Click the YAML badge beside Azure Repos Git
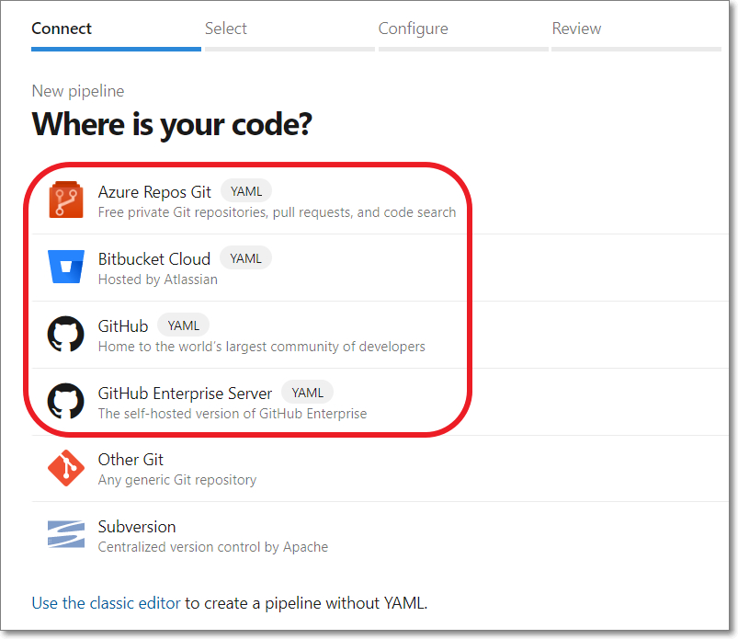Image resolution: width=738 pixels, height=639 pixels. (x=246, y=191)
